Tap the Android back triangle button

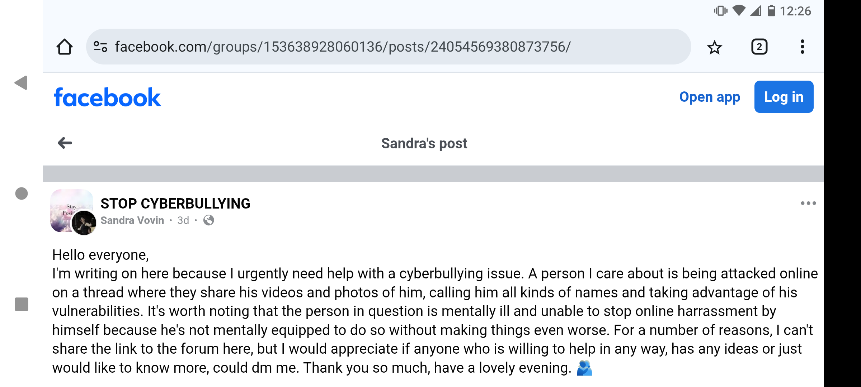pyautogui.click(x=21, y=83)
